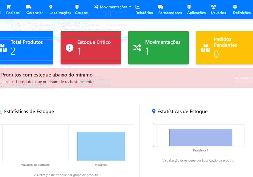
Task: Click the Ver Detalhes button in alert
Action: click(x=242, y=78)
